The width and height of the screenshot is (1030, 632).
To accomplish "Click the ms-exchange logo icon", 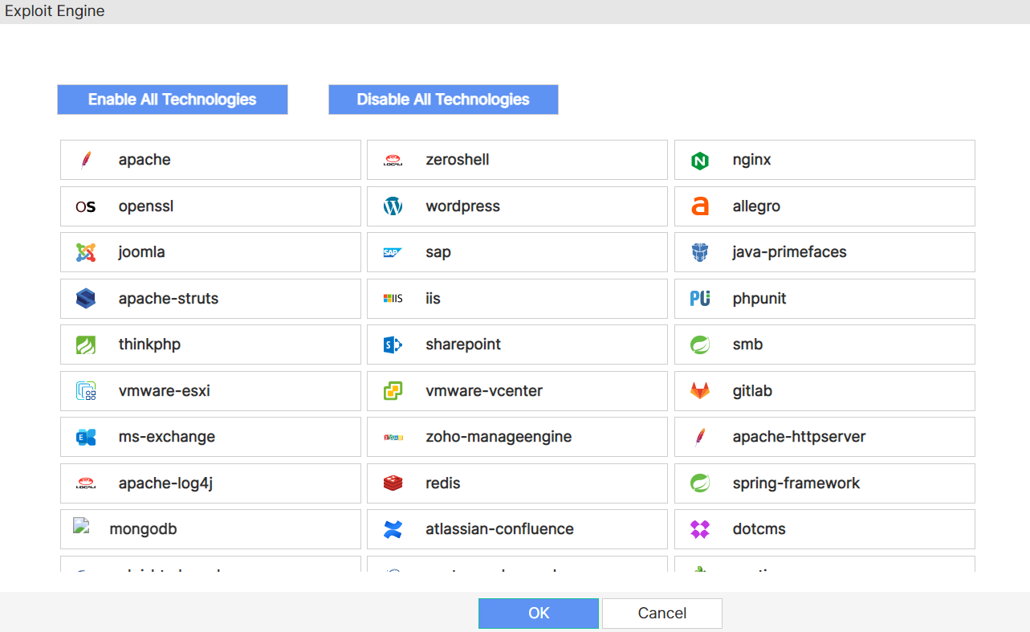I will [x=86, y=437].
